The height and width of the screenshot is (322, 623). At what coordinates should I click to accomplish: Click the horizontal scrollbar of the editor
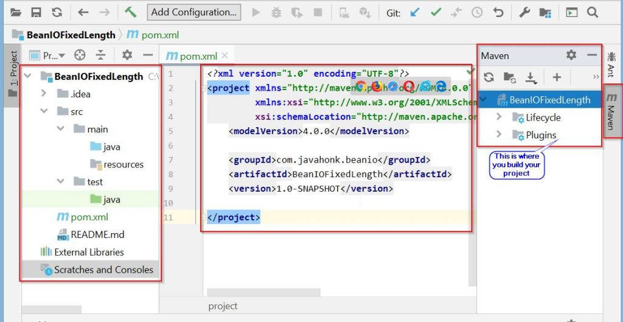pos(263,293)
